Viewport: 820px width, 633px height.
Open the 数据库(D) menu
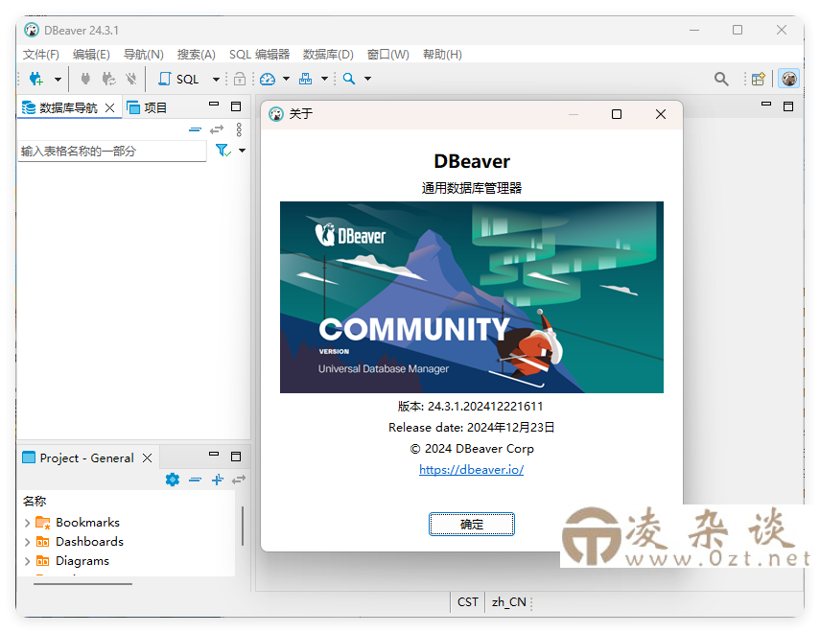pos(328,55)
